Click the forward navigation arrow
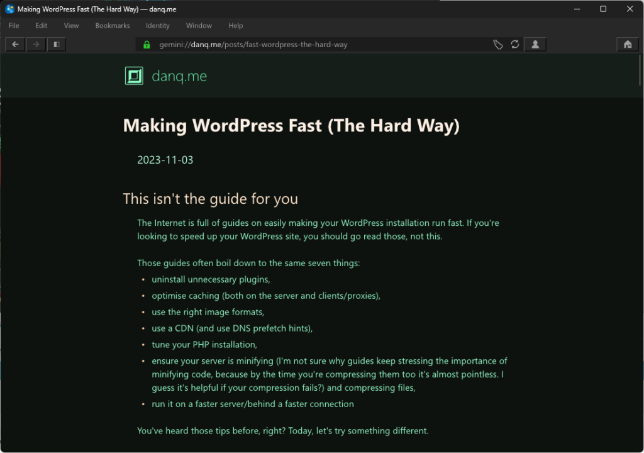This screenshot has width=644, height=453. [36, 44]
